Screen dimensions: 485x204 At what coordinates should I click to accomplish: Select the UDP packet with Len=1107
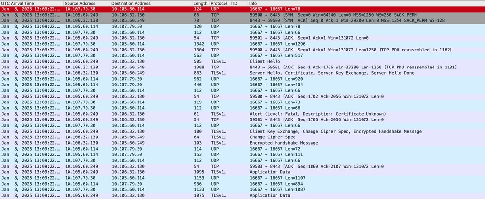(242, 178)
